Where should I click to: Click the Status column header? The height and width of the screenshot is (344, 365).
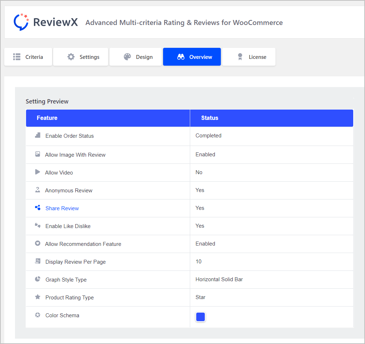pos(209,118)
